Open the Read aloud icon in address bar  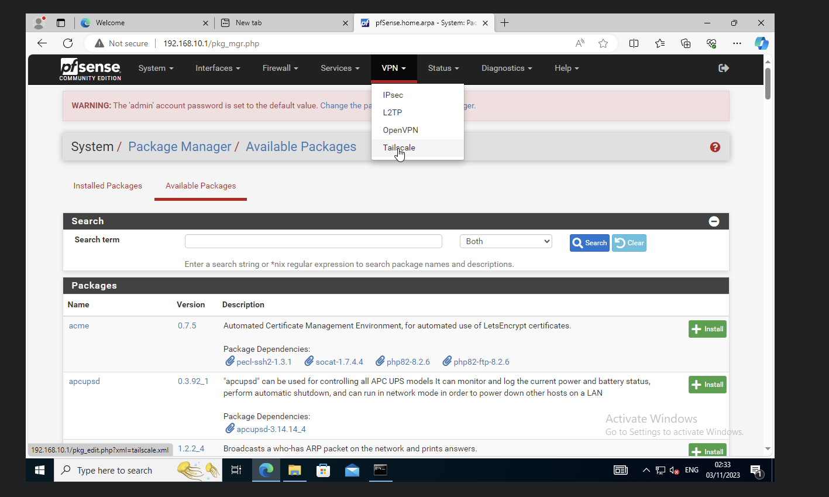[x=580, y=43]
